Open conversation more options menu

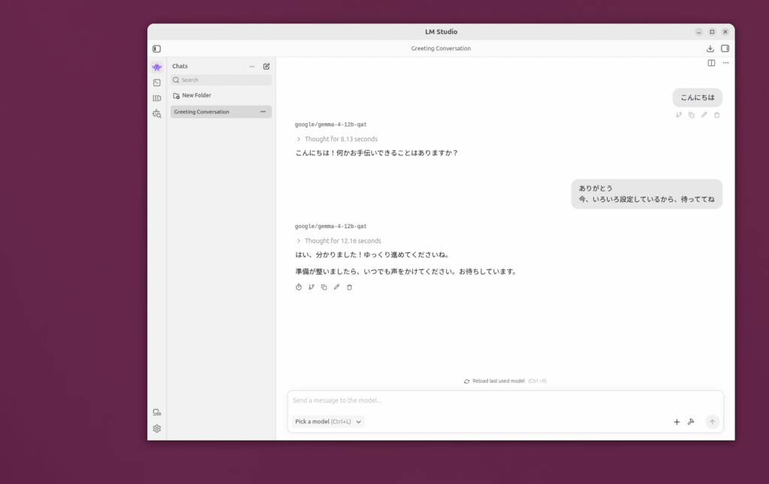[x=725, y=63]
